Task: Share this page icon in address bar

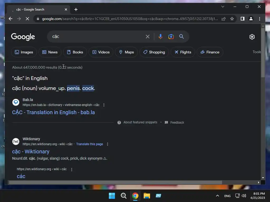Action: [224, 19]
